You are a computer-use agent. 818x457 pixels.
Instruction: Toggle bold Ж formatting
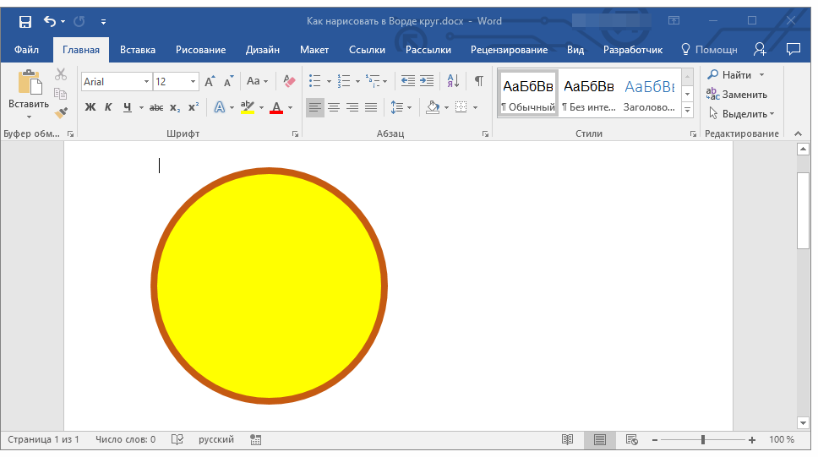[90, 107]
